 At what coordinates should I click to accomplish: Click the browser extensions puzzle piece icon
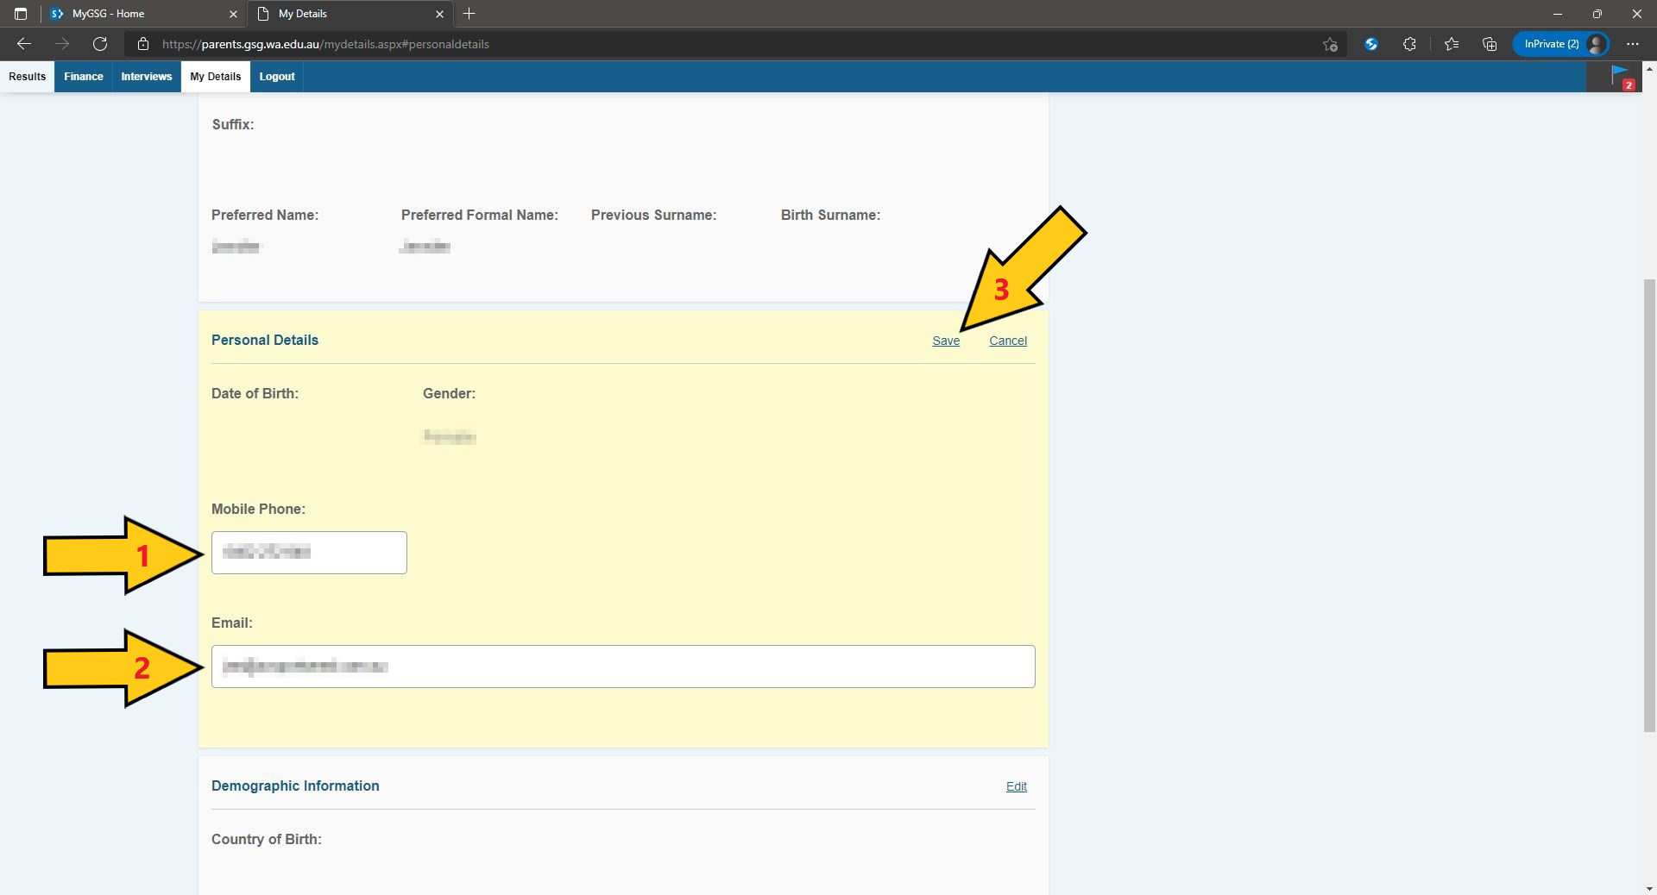tap(1409, 44)
